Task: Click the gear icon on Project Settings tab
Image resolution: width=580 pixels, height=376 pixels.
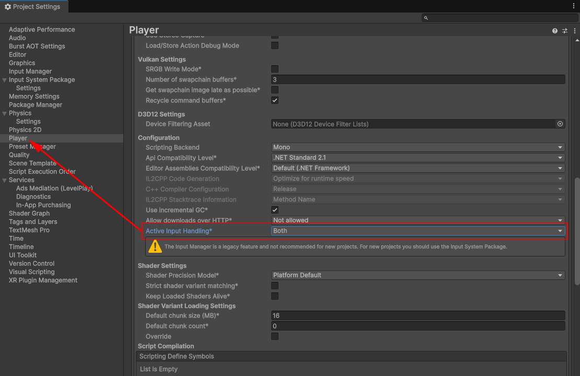Action: tap(7, 7)
